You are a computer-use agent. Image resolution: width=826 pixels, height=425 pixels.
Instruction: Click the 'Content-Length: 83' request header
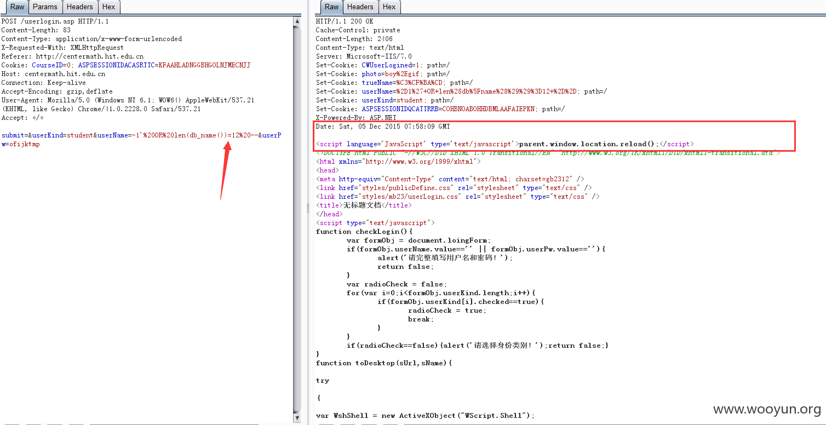coord(36,30)
